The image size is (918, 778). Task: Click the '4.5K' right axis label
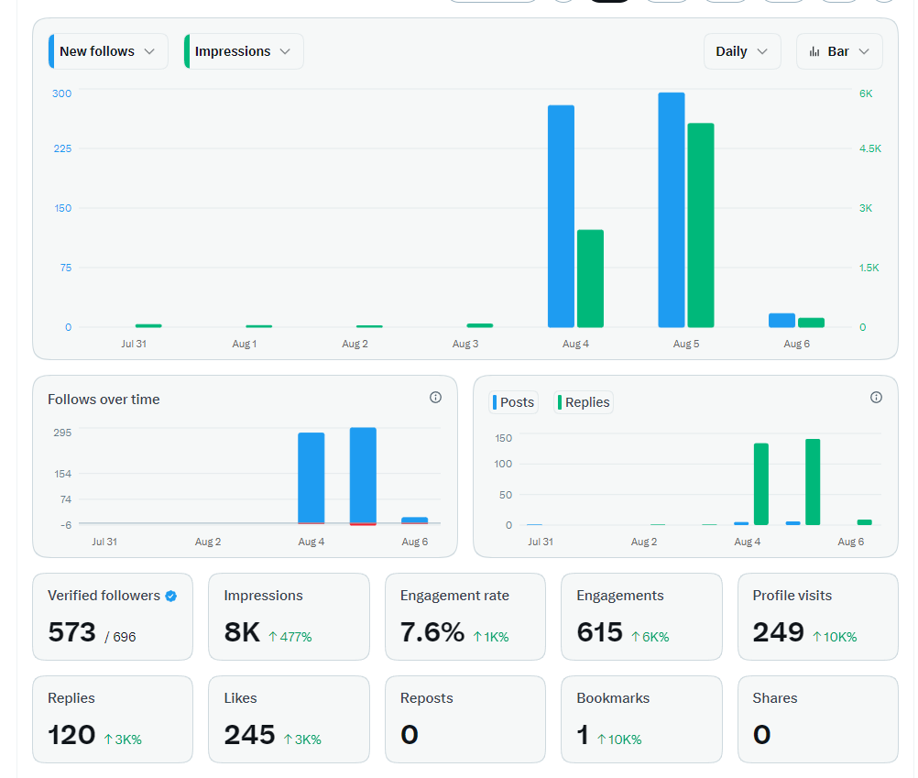point(870,148)
